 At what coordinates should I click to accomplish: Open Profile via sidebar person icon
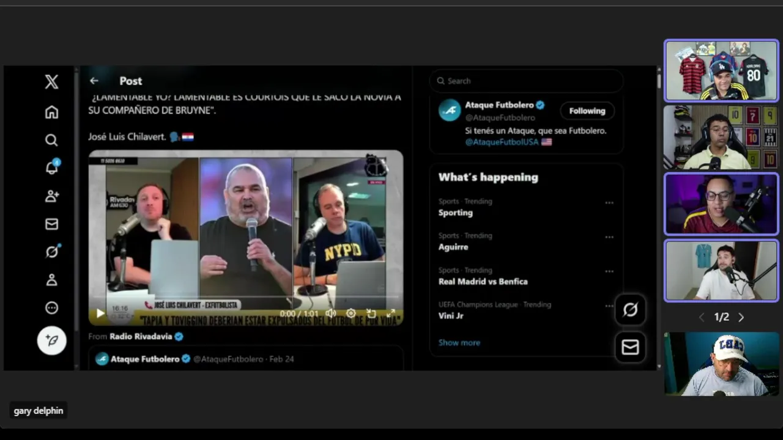point(51,280)
